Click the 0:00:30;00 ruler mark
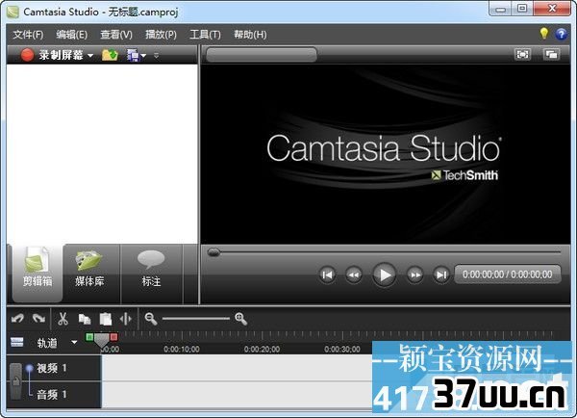This screenshot has height=418, width=577. tap(342, 349)
